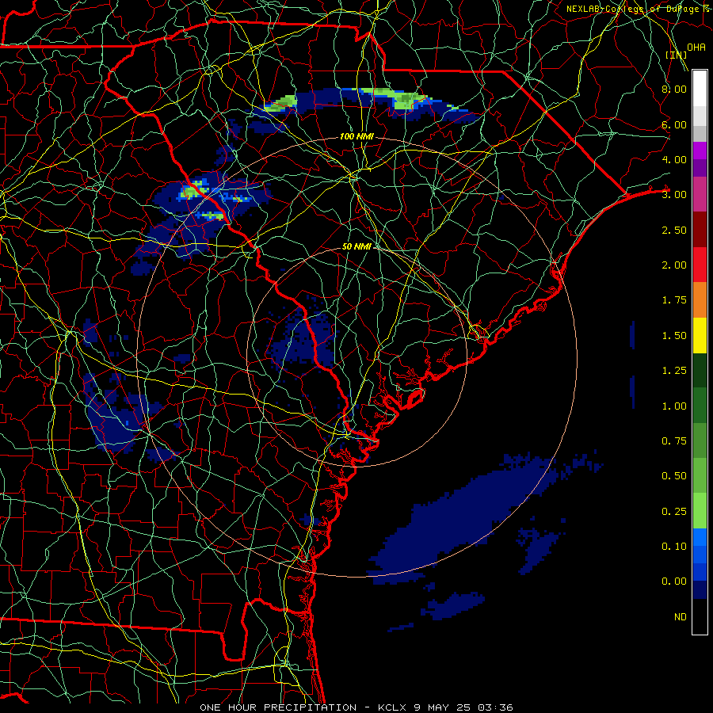Pick the darkest green swatch beside 1.25
This screenshot has width=713, height=713.
pos(700,371)
